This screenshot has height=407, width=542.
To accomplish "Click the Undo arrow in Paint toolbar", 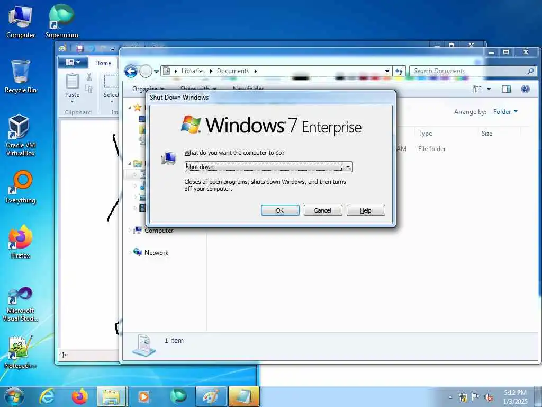I will coord(91,48).
